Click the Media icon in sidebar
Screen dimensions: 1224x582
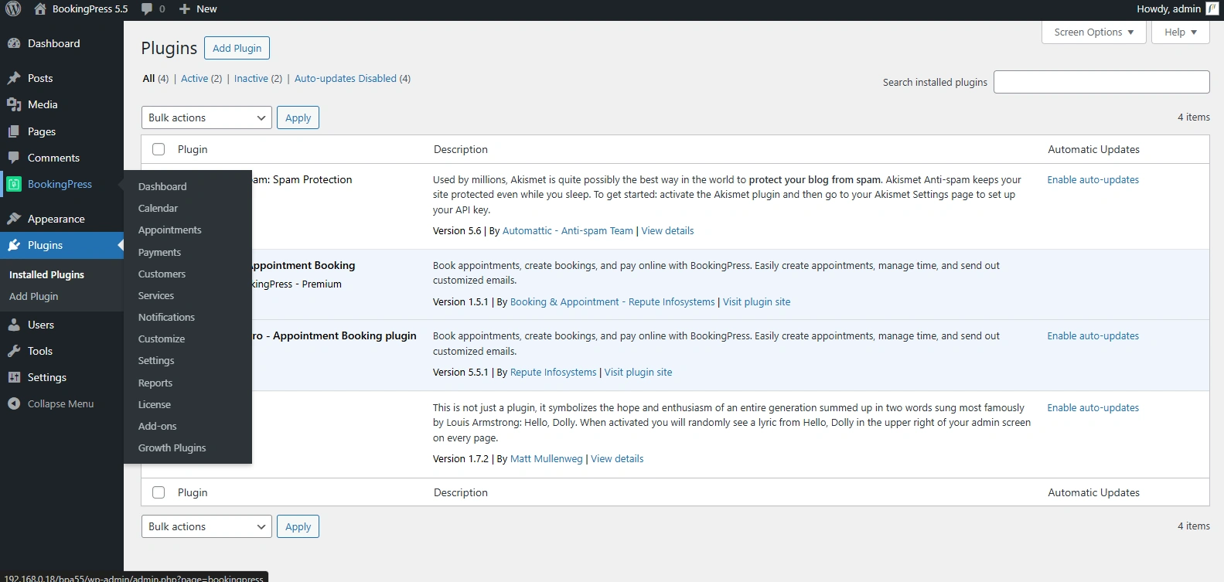pyautogui.click(x=14, y=104)
